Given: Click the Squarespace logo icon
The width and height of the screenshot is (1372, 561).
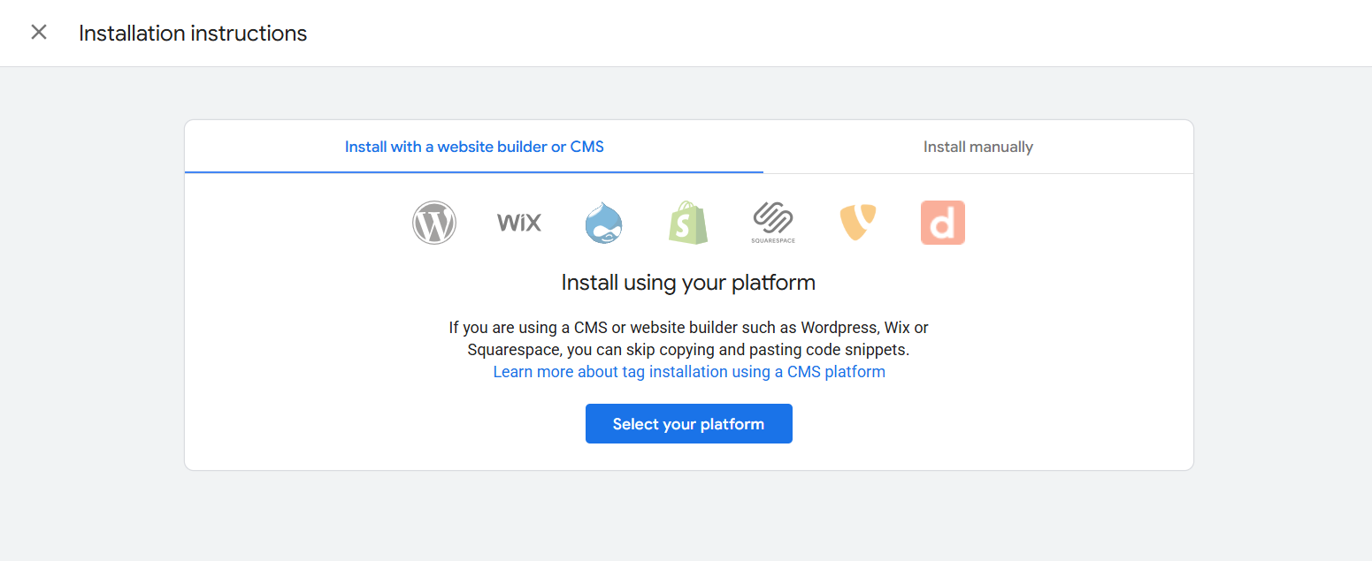Looking at the screenshot, I should point(773,223).
